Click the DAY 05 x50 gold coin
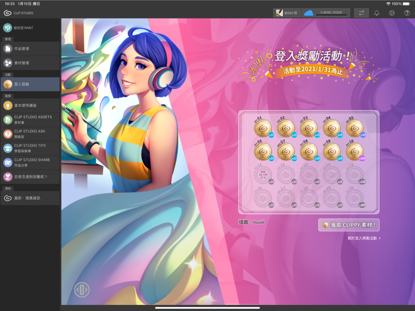The image size is (415, 311). pyautogui.click(x=355, y=128)
